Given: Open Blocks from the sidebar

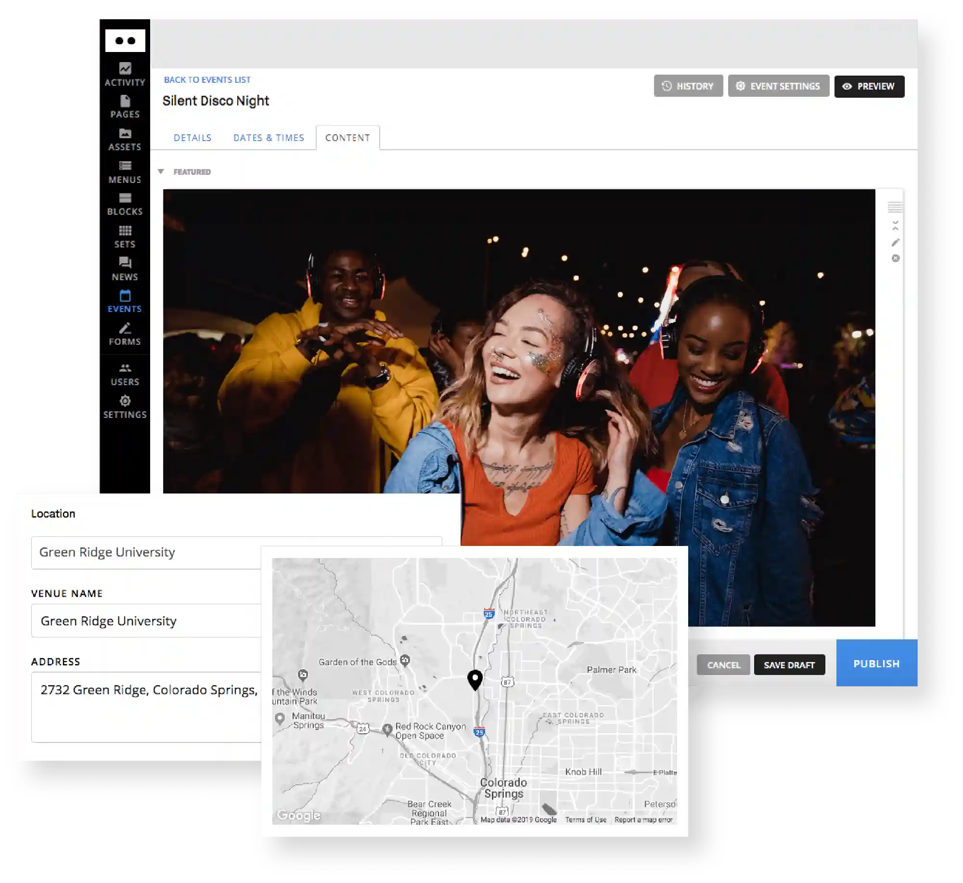Looking at the screenshot, I should pos(125,204).
